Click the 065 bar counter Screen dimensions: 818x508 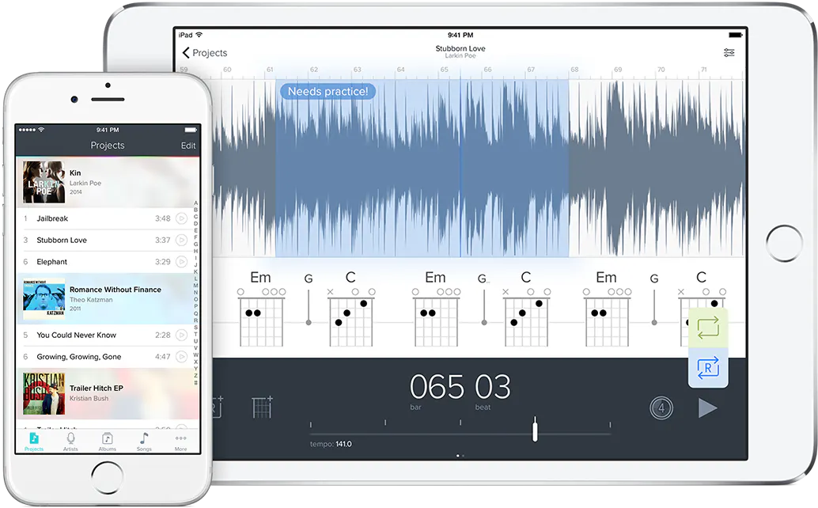coord(437,386)
